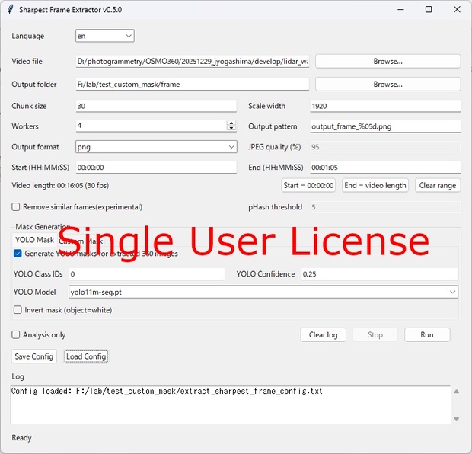Set End = video length
The width and height of the screenshot is (472, 454).
click(375, 185)
